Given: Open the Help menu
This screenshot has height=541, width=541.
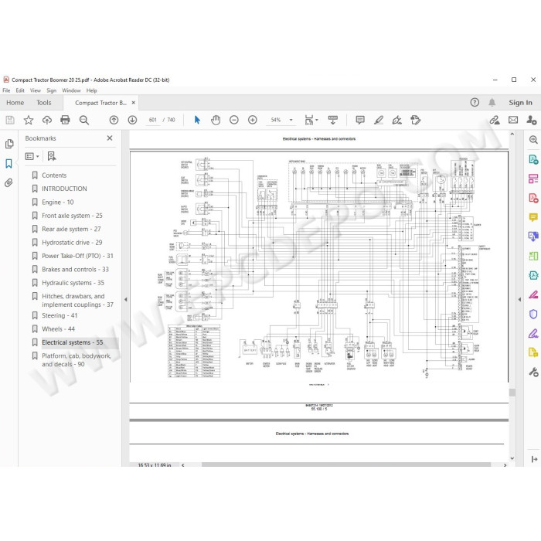Looking at the screenshot, I should tap(91, 90).
